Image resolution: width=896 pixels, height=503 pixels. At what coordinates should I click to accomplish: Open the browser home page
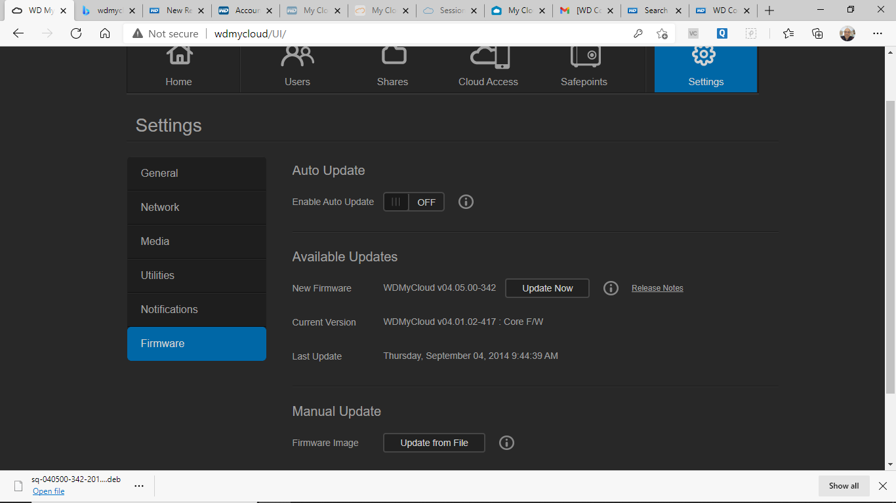point(105,33)
